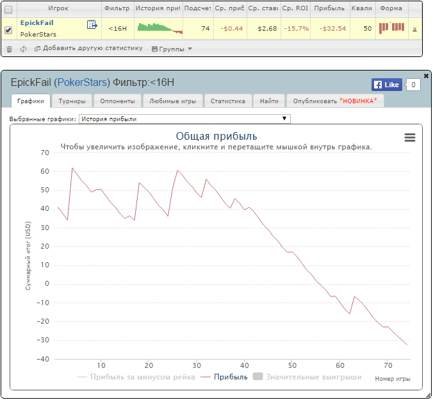Screen dimensions: 433x400
Task: Sort by the Подсчет column header
Action: 198,8
